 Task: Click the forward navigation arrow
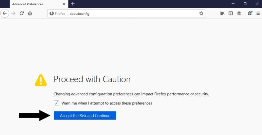click(x=13, y=13)
